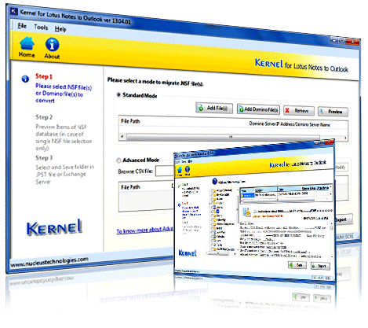Click the About icon in the front preview window
The width and height of the screenshot is (368, 328).
[188, 170]
